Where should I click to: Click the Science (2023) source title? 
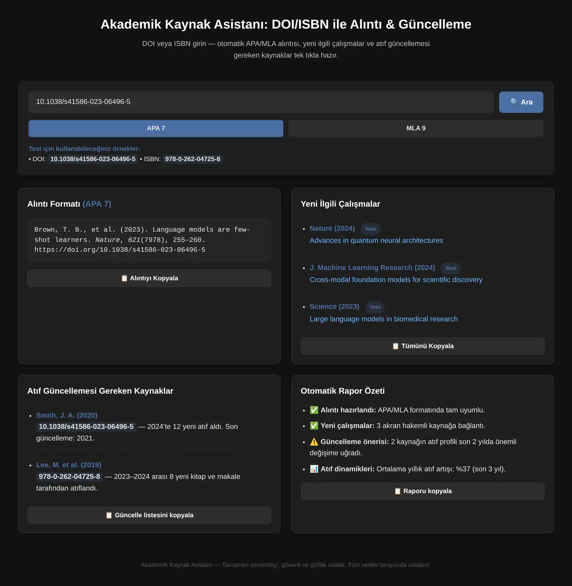click(334, 307)
